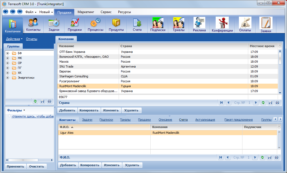Image resolution: width=287 pixels, height=173 pixels.
Task: Open the Конференции section icon
Action: coord(222,25)
